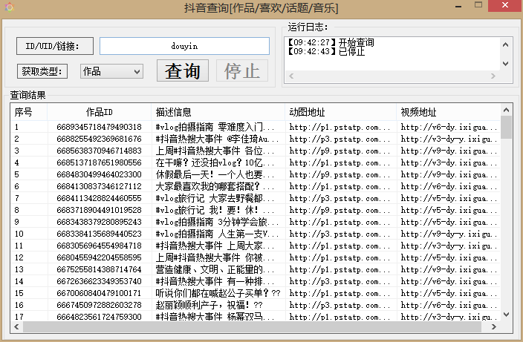Select ID 6680455942204558595
The height and width of the screenshot is (342, 523).
99,257
